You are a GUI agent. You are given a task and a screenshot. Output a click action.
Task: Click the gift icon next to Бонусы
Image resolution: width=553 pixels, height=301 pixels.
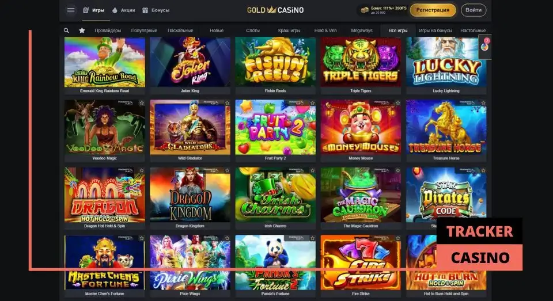coord(145,10)
